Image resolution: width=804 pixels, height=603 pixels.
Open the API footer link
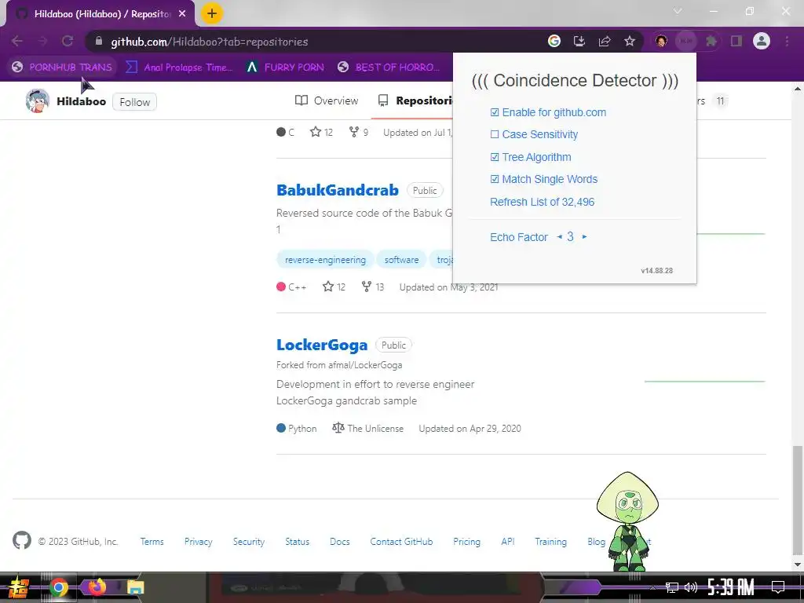pos(508,542)
